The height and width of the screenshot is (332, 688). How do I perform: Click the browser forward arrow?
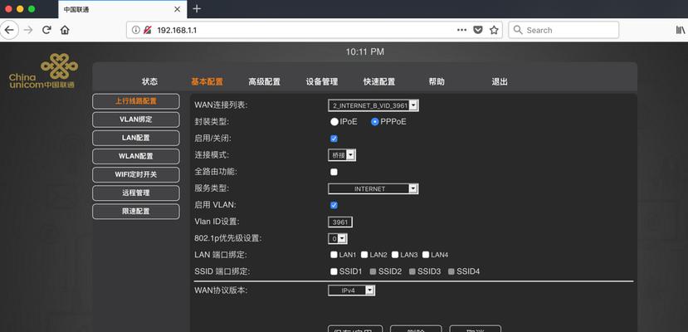pos(28,30)
